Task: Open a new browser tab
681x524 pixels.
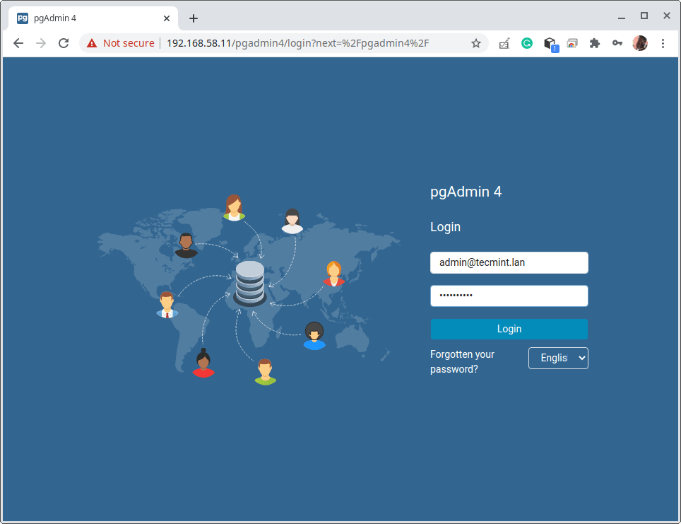Action: tap(194, 18)
